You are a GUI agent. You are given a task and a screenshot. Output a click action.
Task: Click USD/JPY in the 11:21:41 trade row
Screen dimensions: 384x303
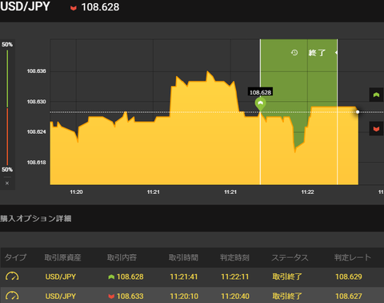click(x=61, y=277)
